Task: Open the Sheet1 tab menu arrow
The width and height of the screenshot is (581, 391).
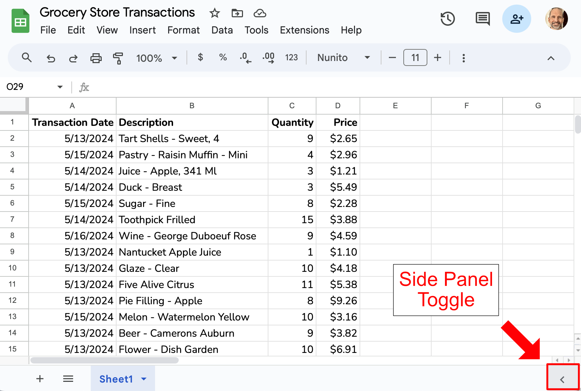Action: pyautogui.click(x=143, y=379)
